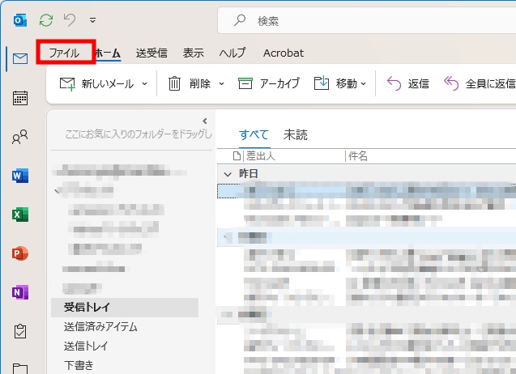Collapse the folder pane with the chevron
The image size is (516, 374).
tap(204, 121)
